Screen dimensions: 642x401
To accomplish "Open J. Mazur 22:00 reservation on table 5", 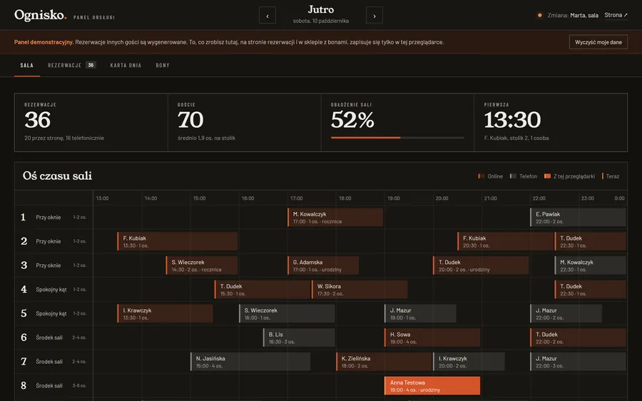I will (566, 313).
